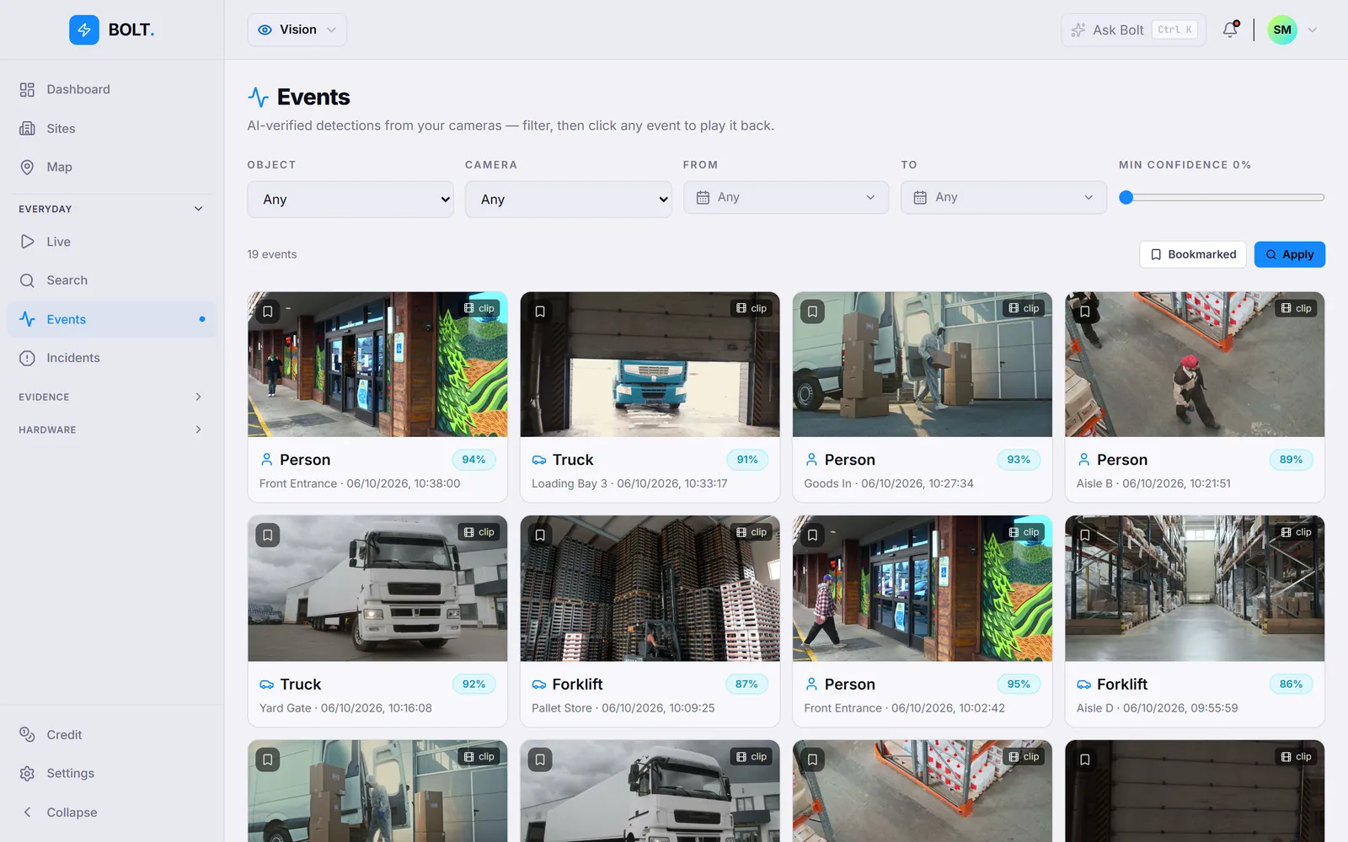Click the clip badge on Loading Bay 3 truck
Screen dimensions: 1348x842
[752, 308]
